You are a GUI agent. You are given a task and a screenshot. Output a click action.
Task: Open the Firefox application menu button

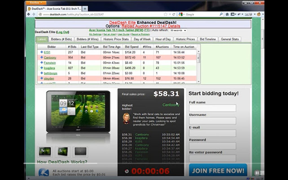36,3
